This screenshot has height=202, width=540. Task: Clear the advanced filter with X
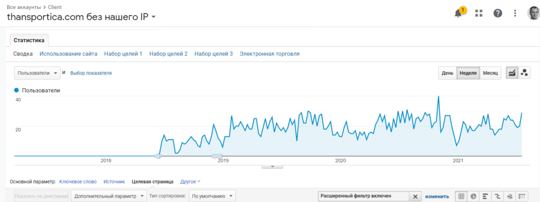tap(416, 197)
